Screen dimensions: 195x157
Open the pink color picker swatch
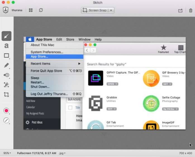pyautogui.click(x=6, y=111)
